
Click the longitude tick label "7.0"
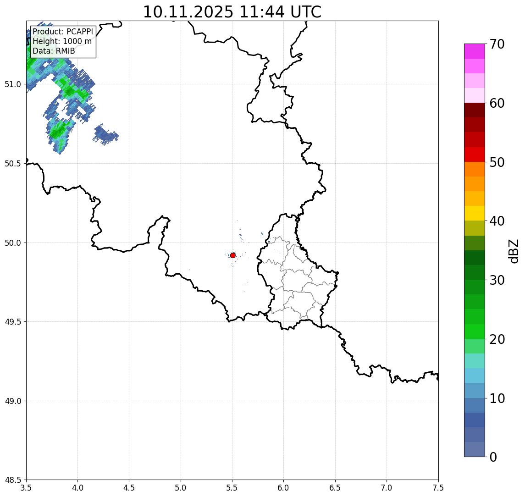click(387, 488)
